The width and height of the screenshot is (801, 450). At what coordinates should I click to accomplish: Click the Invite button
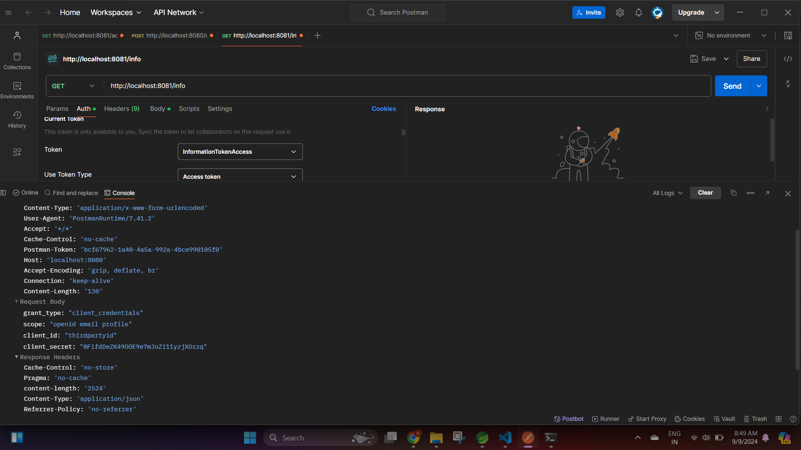589,12
